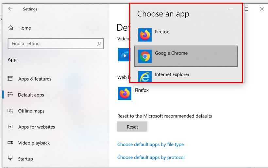The height and width of the screenshot is (168, 268).
Task: Click Firefox icon in Choose an app popup
Action: point(145,35)
